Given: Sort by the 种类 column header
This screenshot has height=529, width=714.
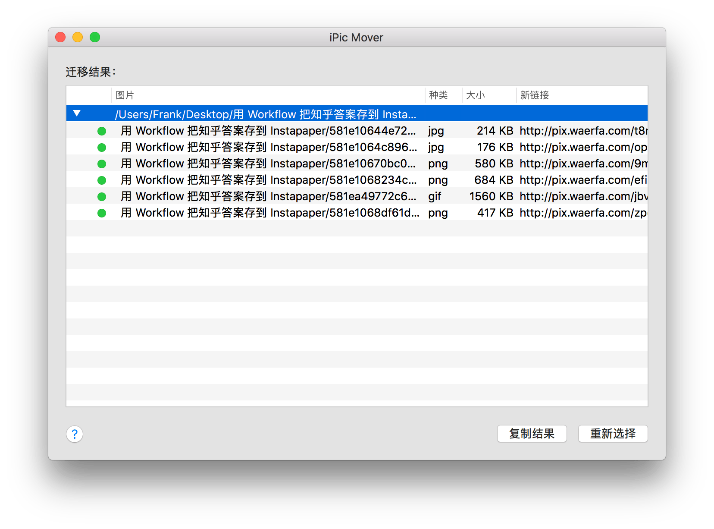Looking at the screenshot, I should tap(444, 95).
